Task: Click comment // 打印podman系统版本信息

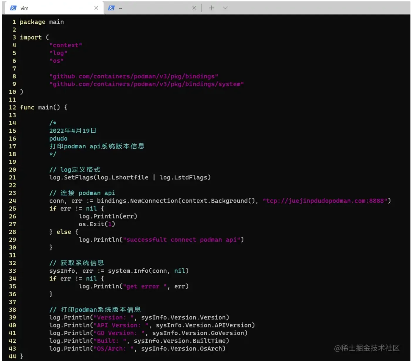Action: 95,310
